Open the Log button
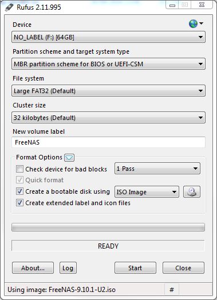Screen dimensions: 217x300 68,268
